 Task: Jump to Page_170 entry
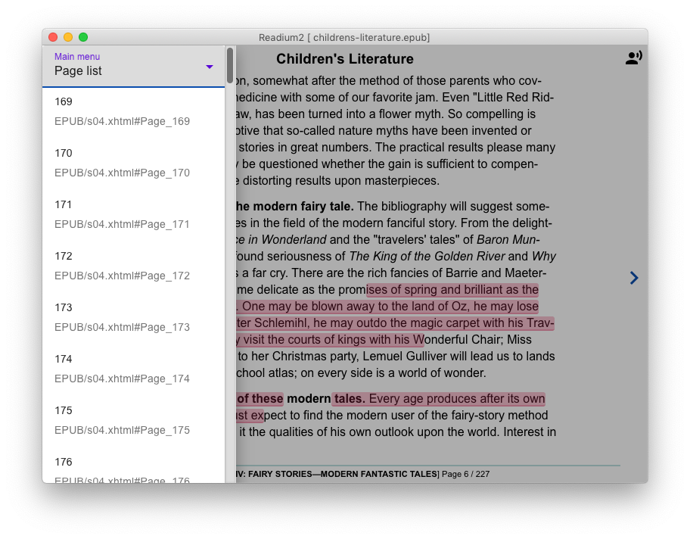(x=64, y=153)
